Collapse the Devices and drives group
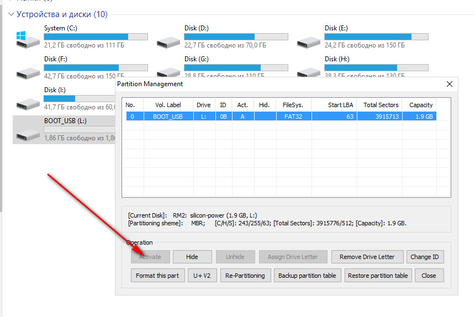 11,14
